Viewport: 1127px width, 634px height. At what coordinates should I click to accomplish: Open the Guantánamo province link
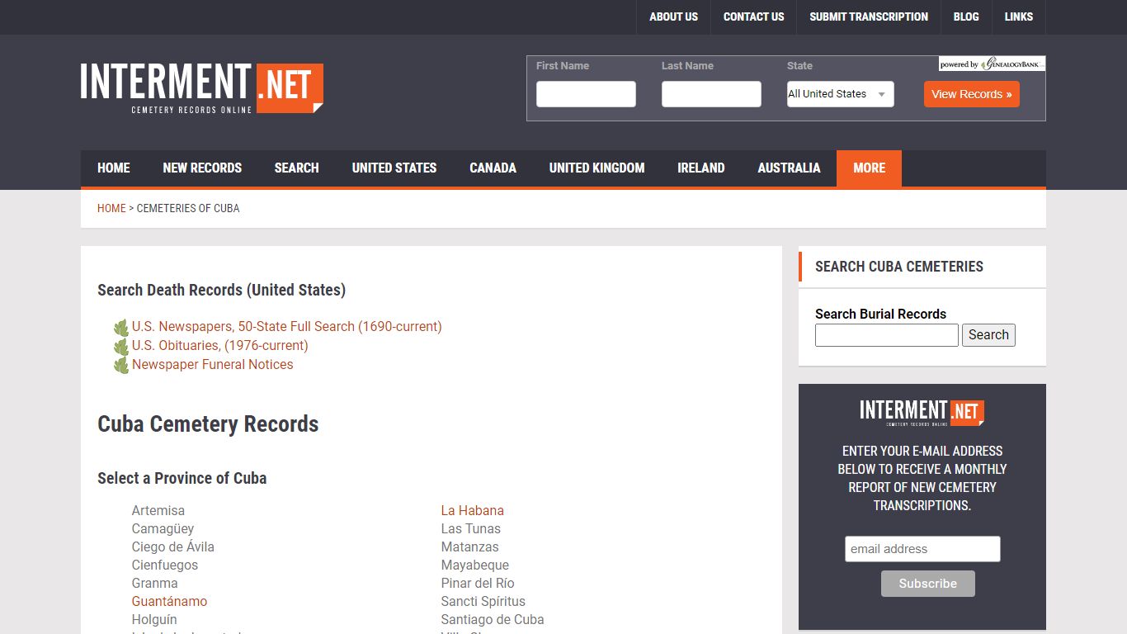pos(170,602)
